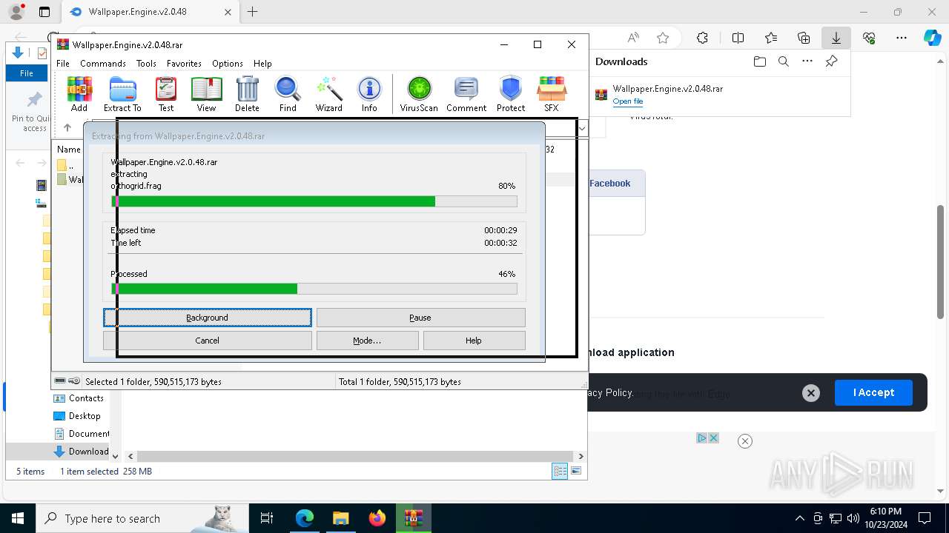This screenshot has height=533, width=949.
Task: Click the Name column header
Action: [x=69, y=150]
